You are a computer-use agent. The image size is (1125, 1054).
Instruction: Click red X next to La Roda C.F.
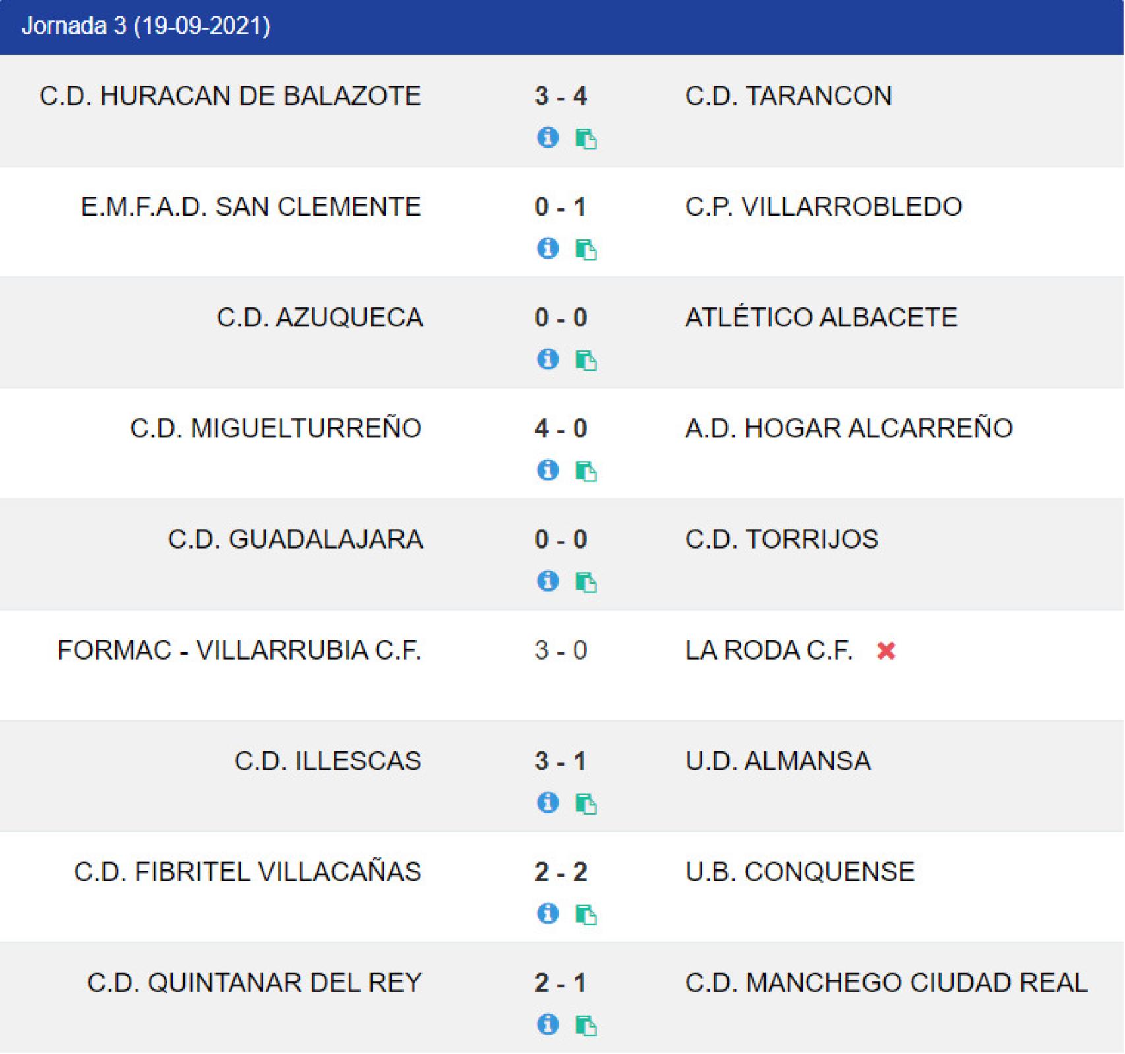tap(886, 651)
